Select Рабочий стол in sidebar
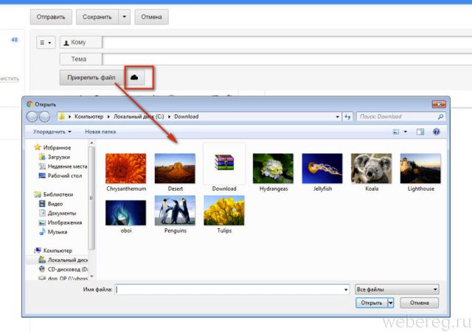Screen dimensions: 472x332 (60, 175)
